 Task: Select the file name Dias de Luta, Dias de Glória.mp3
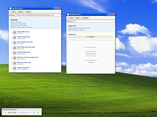28,57
